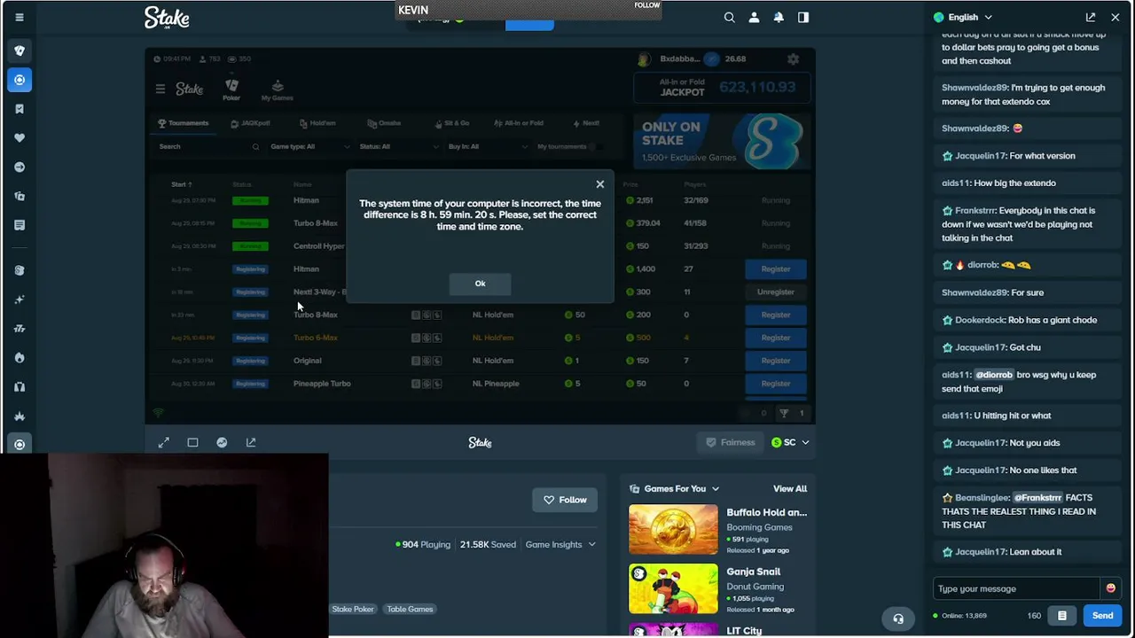
Task: Click the Stake Poker tag
Action: point(353,610)
